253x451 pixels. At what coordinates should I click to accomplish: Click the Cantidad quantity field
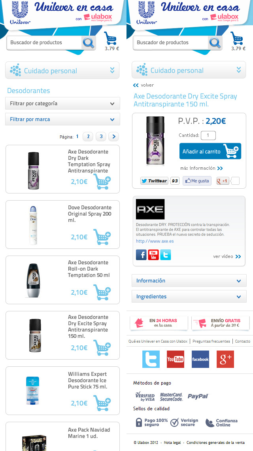(208, 135)
